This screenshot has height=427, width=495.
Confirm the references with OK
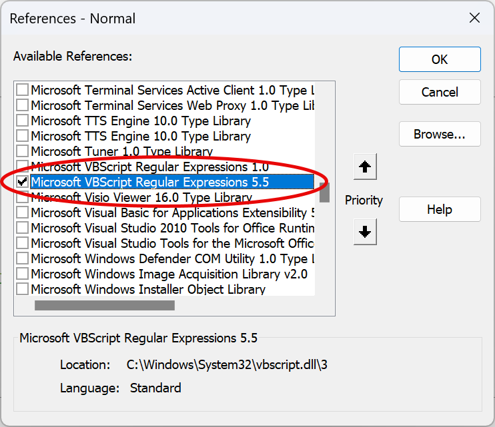(x=440, y=59)
